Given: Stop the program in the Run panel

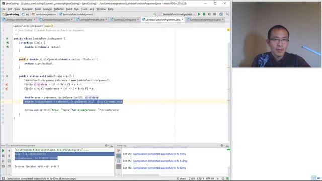Looking at the screenshot, I should click(3, 156).
